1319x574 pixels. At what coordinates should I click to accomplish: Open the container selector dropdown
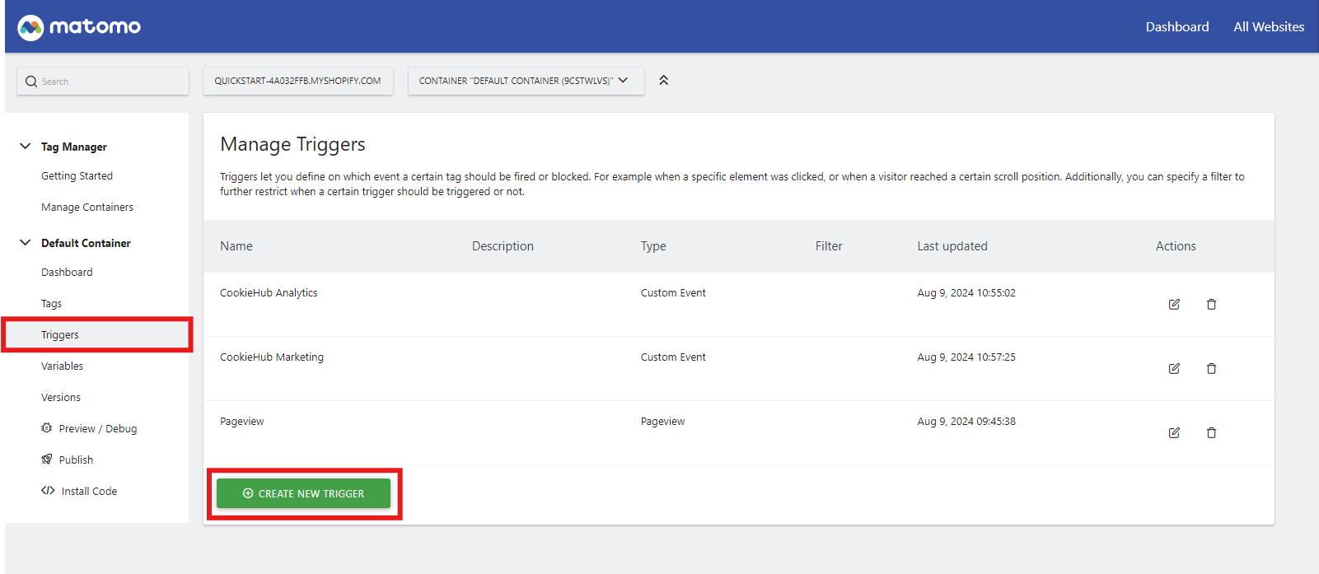click(526, 81)
